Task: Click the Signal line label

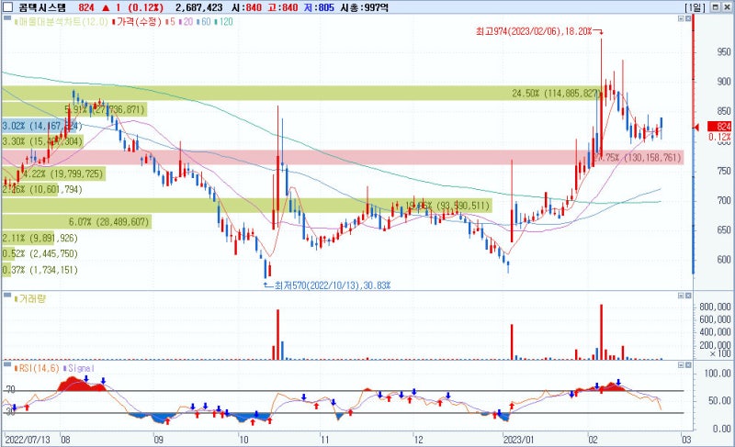Action: click(79, 368)
